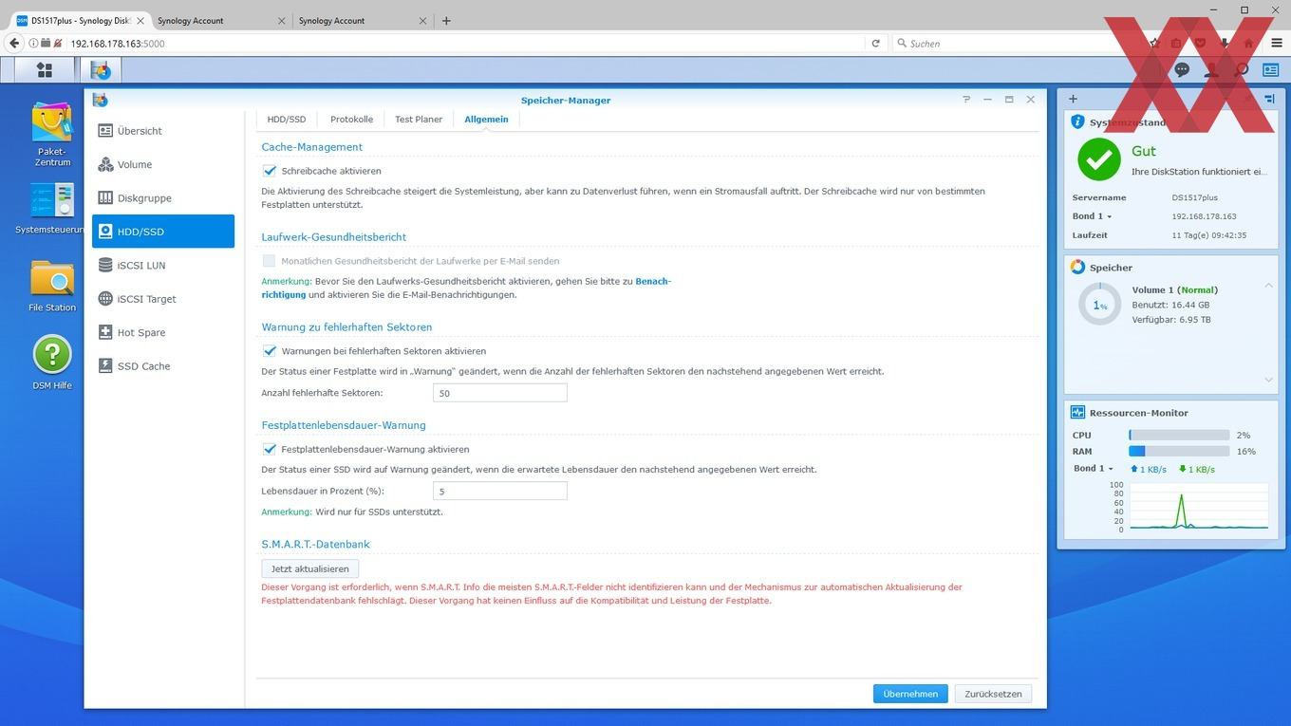Open DSM Hilfe desktop icon

52,363
